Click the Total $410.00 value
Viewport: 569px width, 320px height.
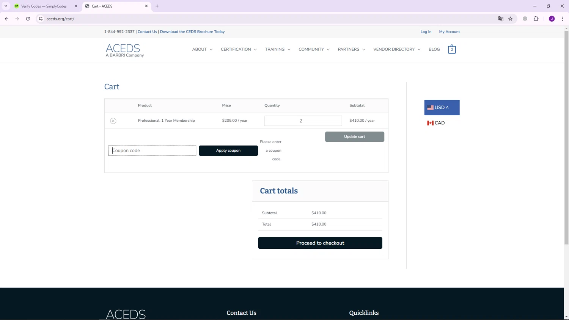(319, 224)
